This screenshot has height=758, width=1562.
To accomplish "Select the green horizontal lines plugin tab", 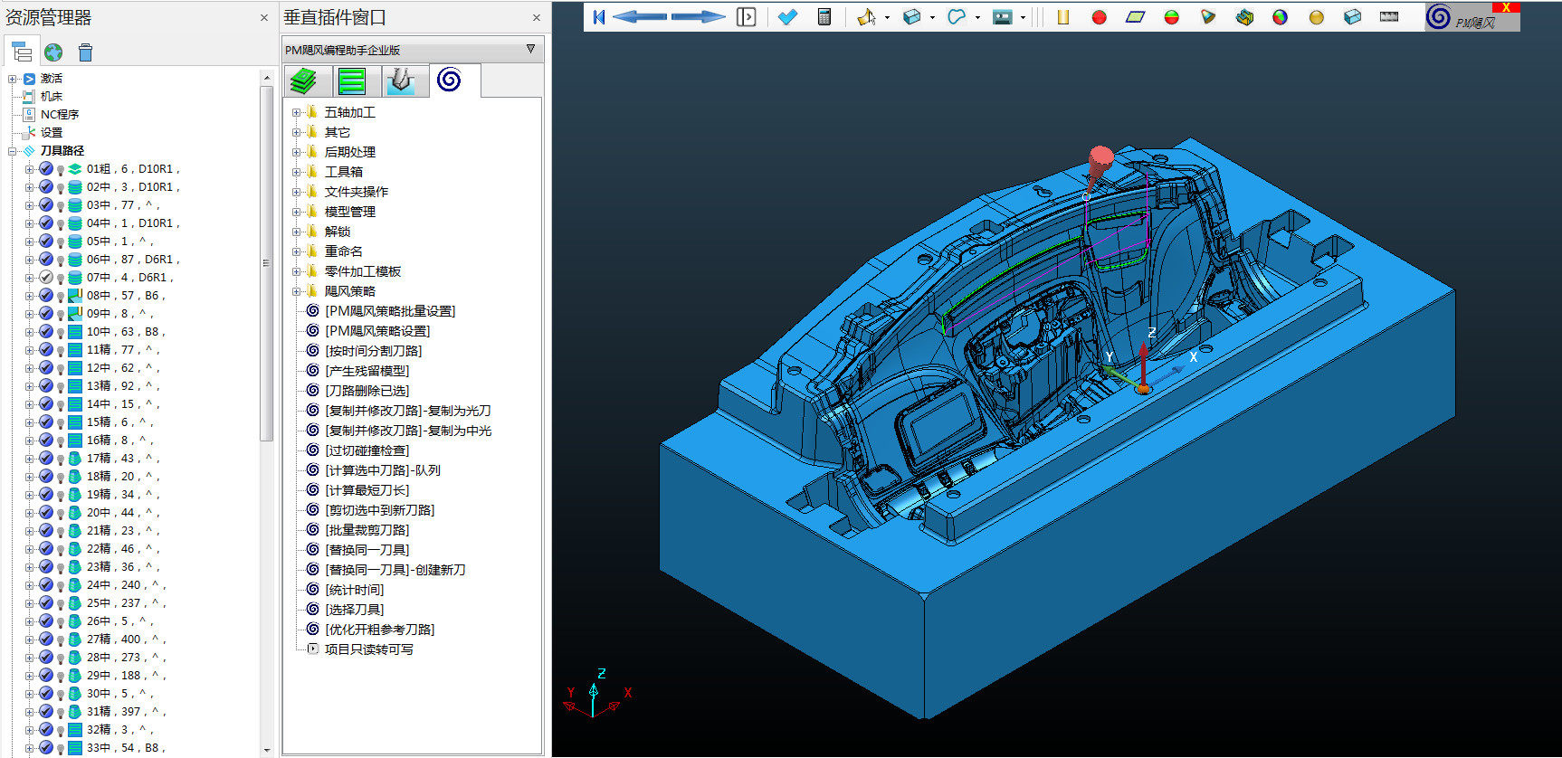I will point(352,81).
